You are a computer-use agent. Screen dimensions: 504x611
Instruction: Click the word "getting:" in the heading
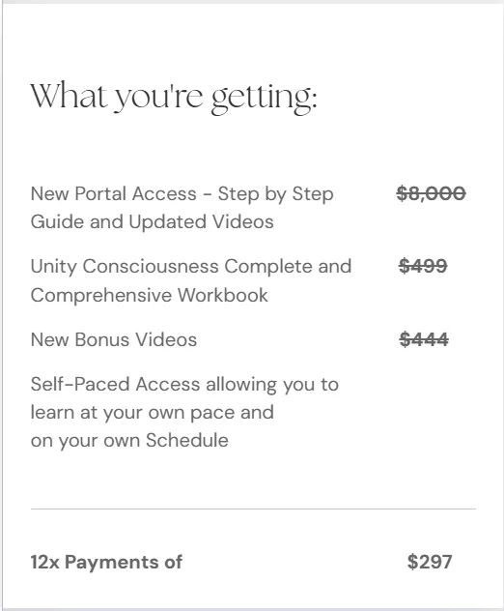pyautogui.click(x=265, y=99)
